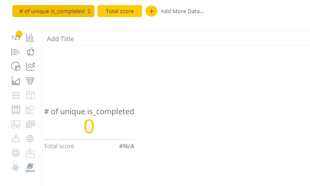Select the scatter chart widget
The width and height of the screenshot is (310, 186).
click(x=30, y=110)
